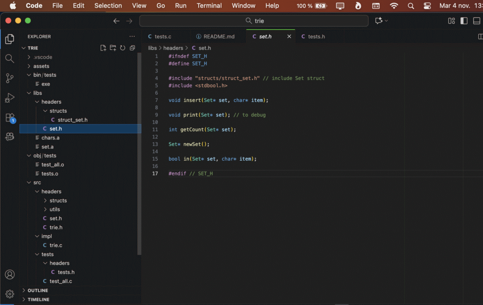Collapse all folders in Explorer
This screenshot has height=305, width=483.
click(132, 48)
